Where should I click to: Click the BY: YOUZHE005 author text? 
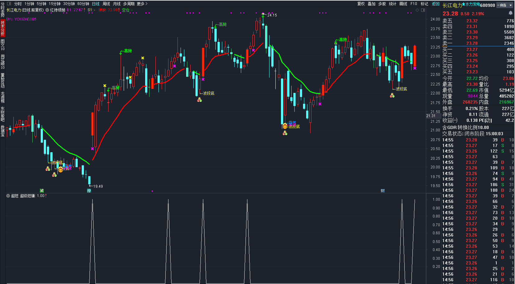coord(21,19)
